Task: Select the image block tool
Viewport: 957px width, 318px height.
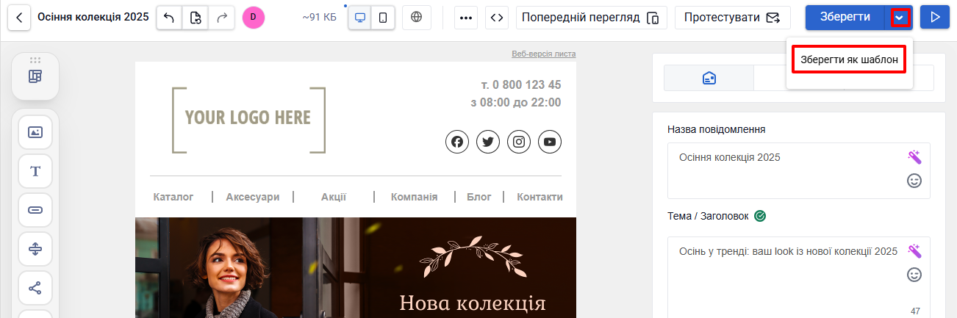Action: coord(35,132)
